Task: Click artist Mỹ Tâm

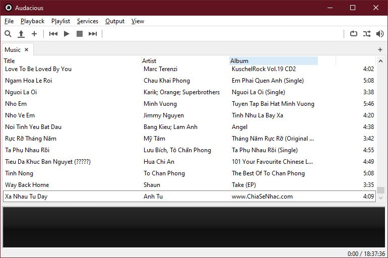Action: click(154, 139)
